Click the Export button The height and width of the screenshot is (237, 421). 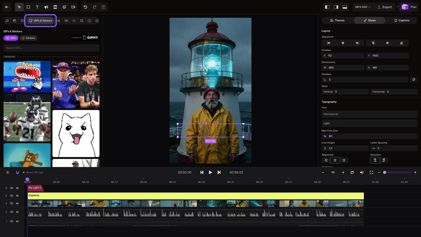coord(384,7)
